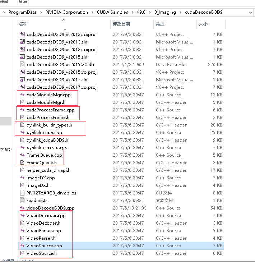Expand chevron after ProgramData in breadcrumb
The width and height of the screenshot is (255, 262).
click(x=41, y=12)
